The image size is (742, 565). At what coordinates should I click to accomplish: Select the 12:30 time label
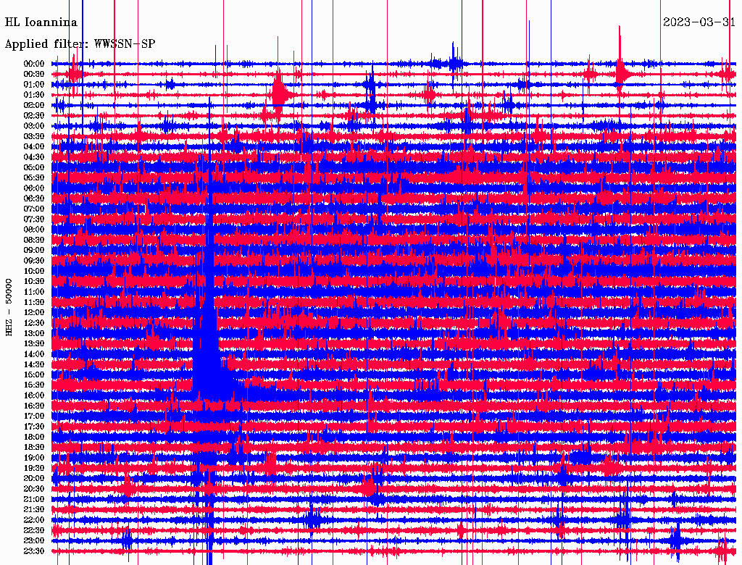click(x=34, y=323)
